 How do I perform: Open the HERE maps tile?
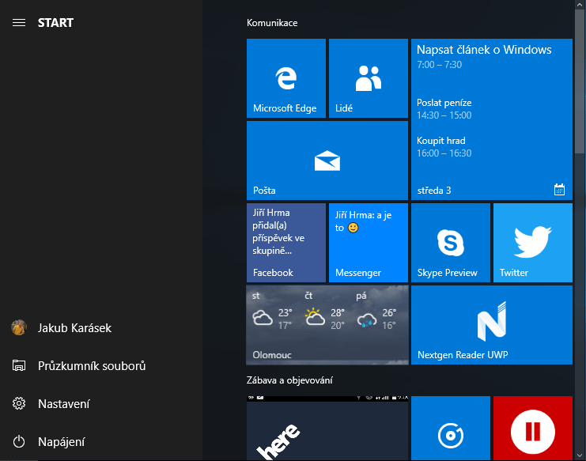[x=327, y=428]
